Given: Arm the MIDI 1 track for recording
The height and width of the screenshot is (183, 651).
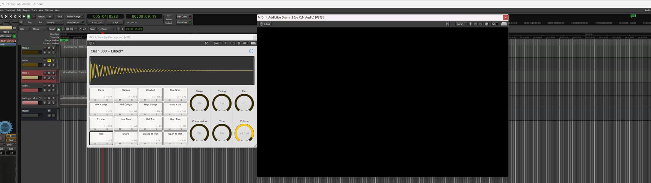Looking at the screenshot, I should pos(45,73).
